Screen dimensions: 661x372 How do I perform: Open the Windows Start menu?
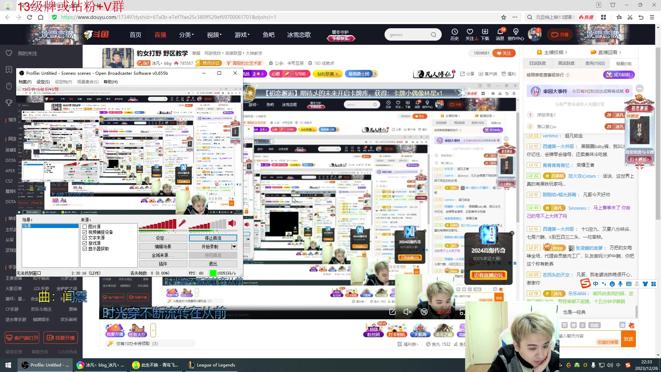click(x=8, y=365)
